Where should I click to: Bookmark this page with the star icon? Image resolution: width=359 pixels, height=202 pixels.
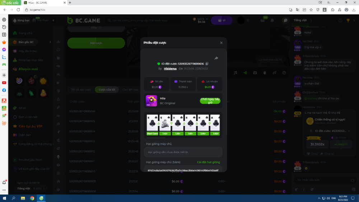(x=311, y=10)
